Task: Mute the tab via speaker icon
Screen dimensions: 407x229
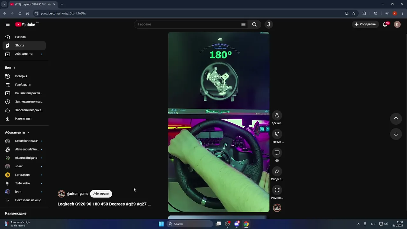Action: pos(49,4)
